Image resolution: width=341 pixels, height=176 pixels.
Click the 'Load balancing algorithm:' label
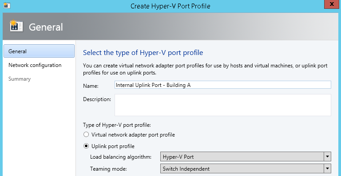pos(121,156)
